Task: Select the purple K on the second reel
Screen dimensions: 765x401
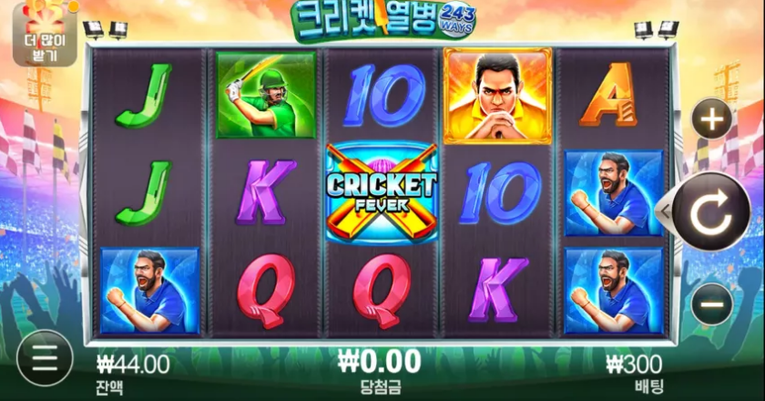Action: pyautogui.click(x=265, y=192)
